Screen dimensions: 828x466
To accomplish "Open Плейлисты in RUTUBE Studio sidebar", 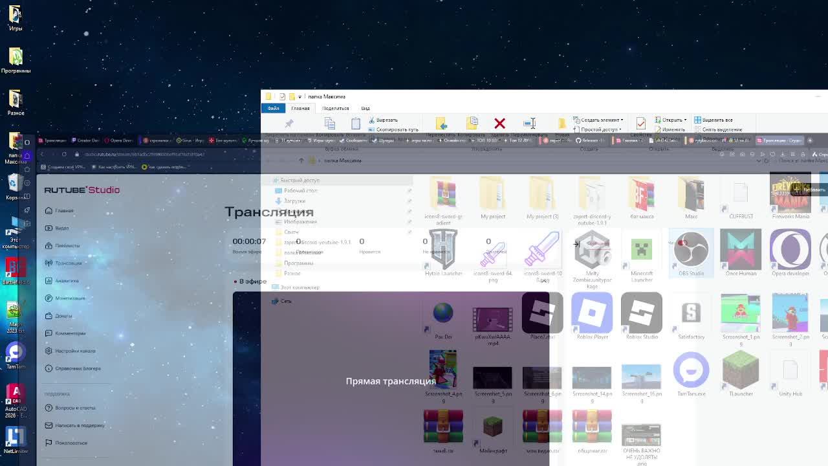I will [x=63, y=245].
